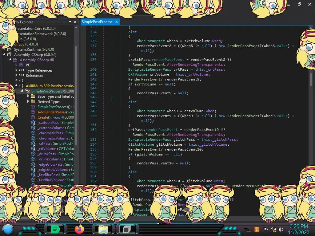Click the Base Type and Interfaces folder icon
The height and width of the screenshot is (236, 315).
pos(33,96)
